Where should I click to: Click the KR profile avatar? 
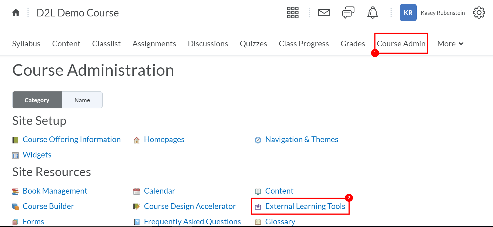tap(408, 12)
